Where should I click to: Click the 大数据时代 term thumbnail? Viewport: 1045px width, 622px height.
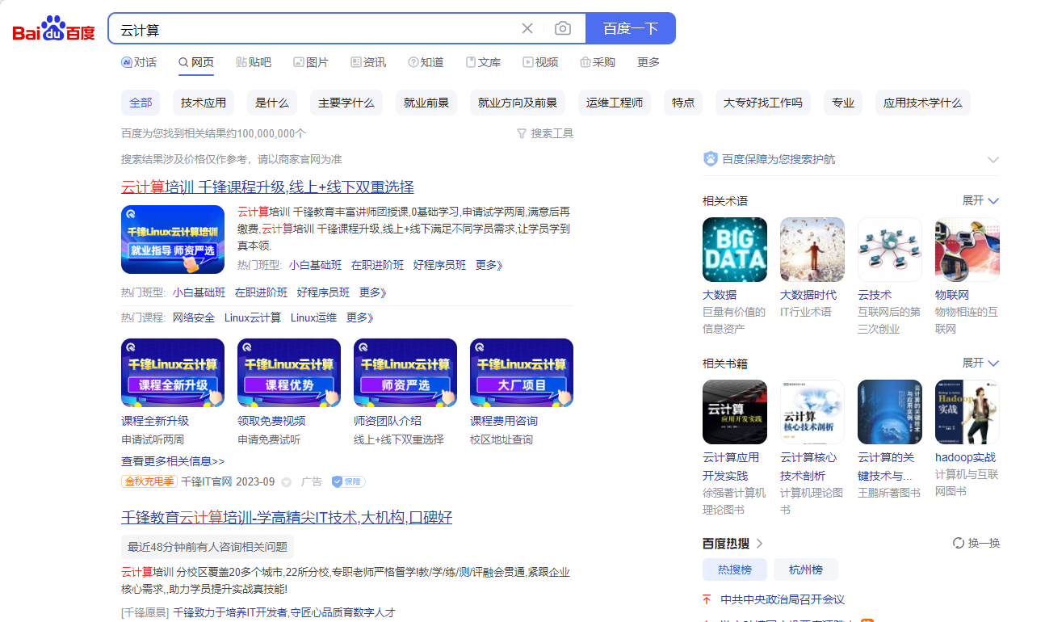click(x=812, y=250)
